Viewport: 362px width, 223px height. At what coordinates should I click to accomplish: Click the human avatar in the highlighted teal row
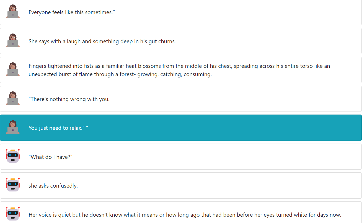click(13, 127)
